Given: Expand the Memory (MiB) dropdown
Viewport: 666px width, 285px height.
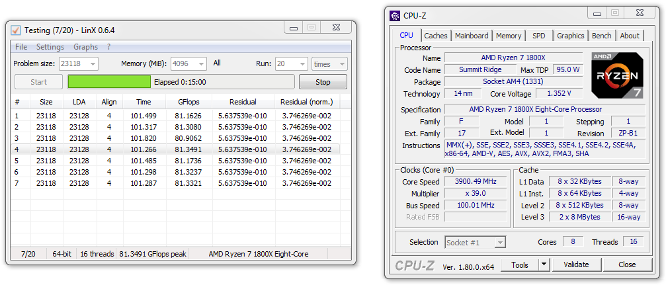Looking at the screenshot, I should 199,64.
